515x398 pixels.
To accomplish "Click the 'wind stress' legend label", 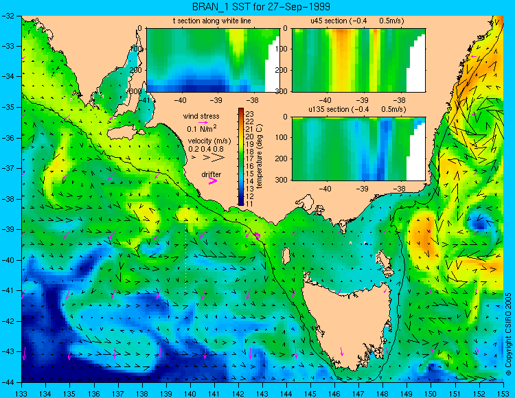I will [x=201, y=116].
